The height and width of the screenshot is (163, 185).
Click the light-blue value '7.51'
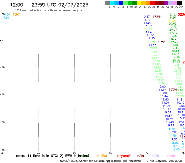coord(6,18)
